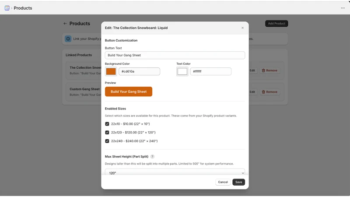Click the #ffffff text color hex field

click(211, 71)
